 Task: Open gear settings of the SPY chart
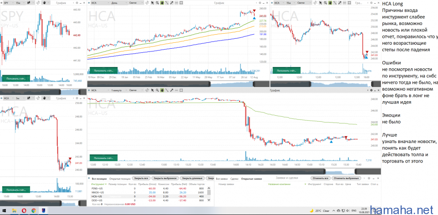point(77,3)
